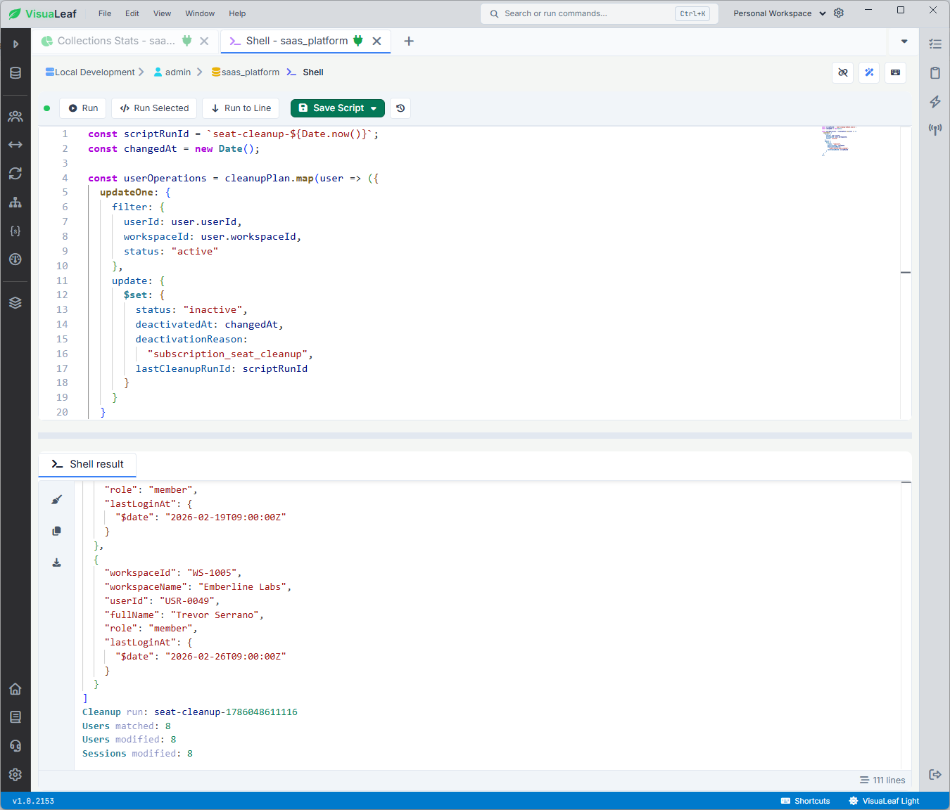Open the clipboard icon on right panel
Viewport: 950px width, 810px height.
coord(935,73)
